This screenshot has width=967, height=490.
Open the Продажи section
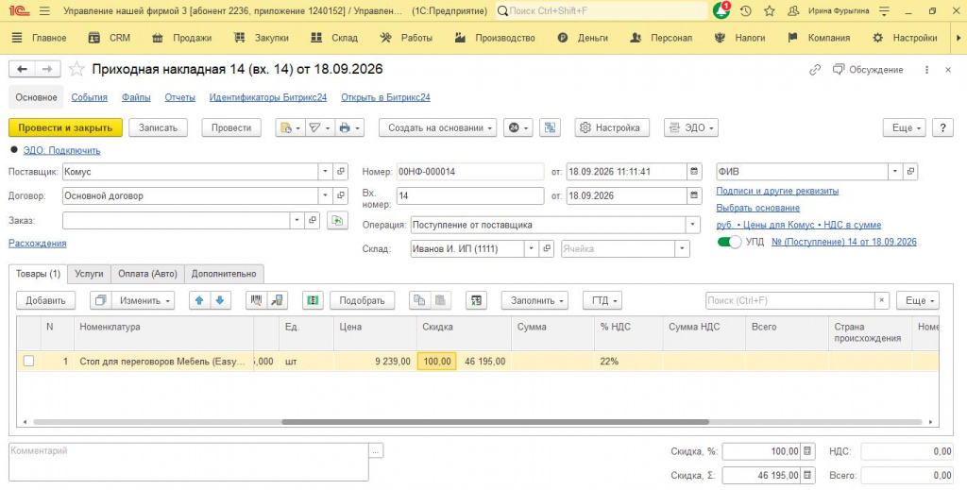[x=181, y=38]
